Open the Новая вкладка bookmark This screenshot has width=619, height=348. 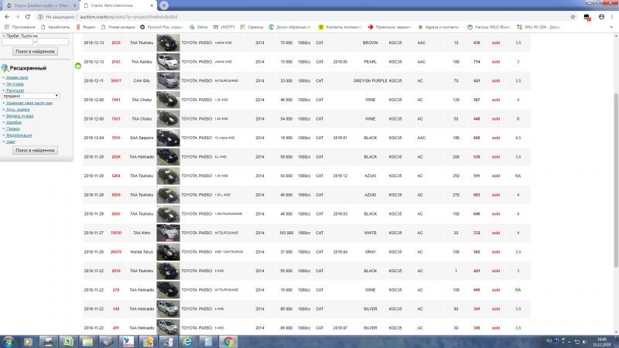click(118, 27)
